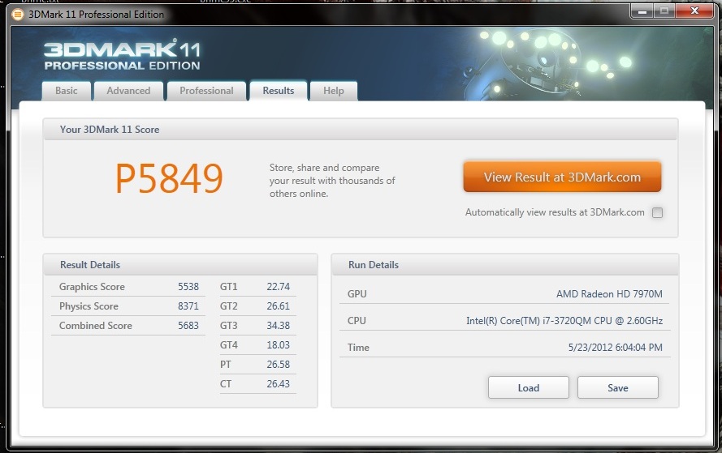Click the window title 3DMark 11 Professional Edition
Screen dimensions: 722x453
(96, 15)
